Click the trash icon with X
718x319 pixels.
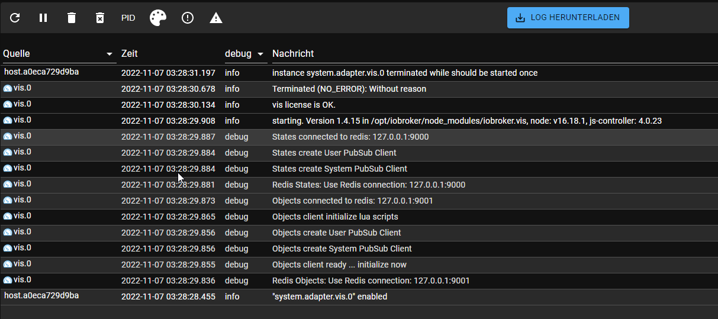pyautogui.click(x=100, y=18)
